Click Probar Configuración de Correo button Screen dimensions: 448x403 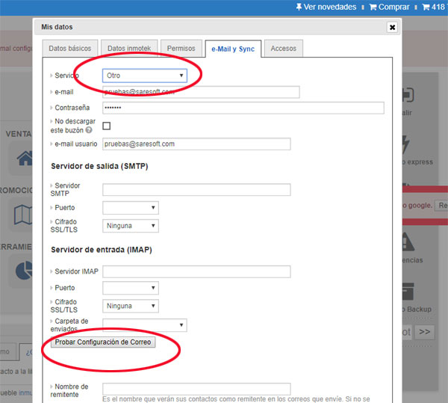pos(103,342)
